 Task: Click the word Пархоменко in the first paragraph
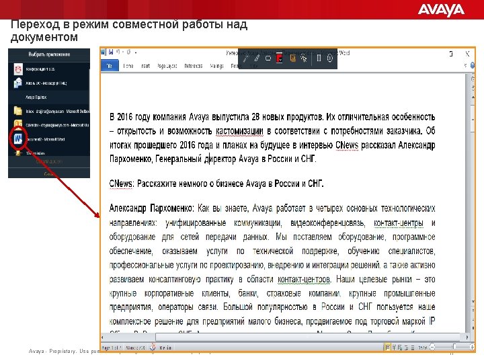[x=130, y=159]
